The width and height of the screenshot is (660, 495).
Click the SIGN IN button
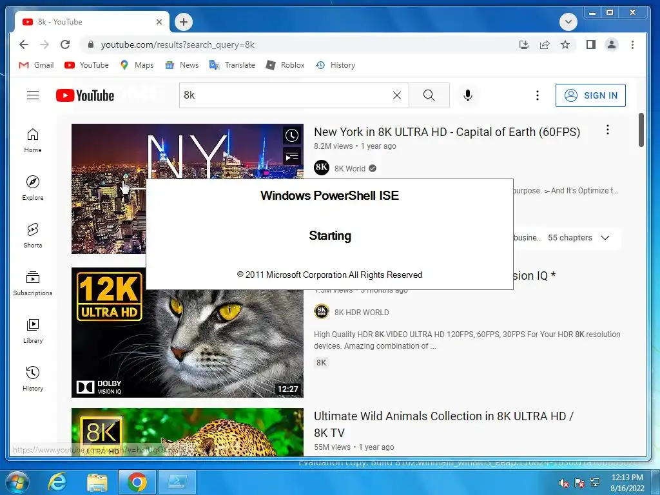590,95
